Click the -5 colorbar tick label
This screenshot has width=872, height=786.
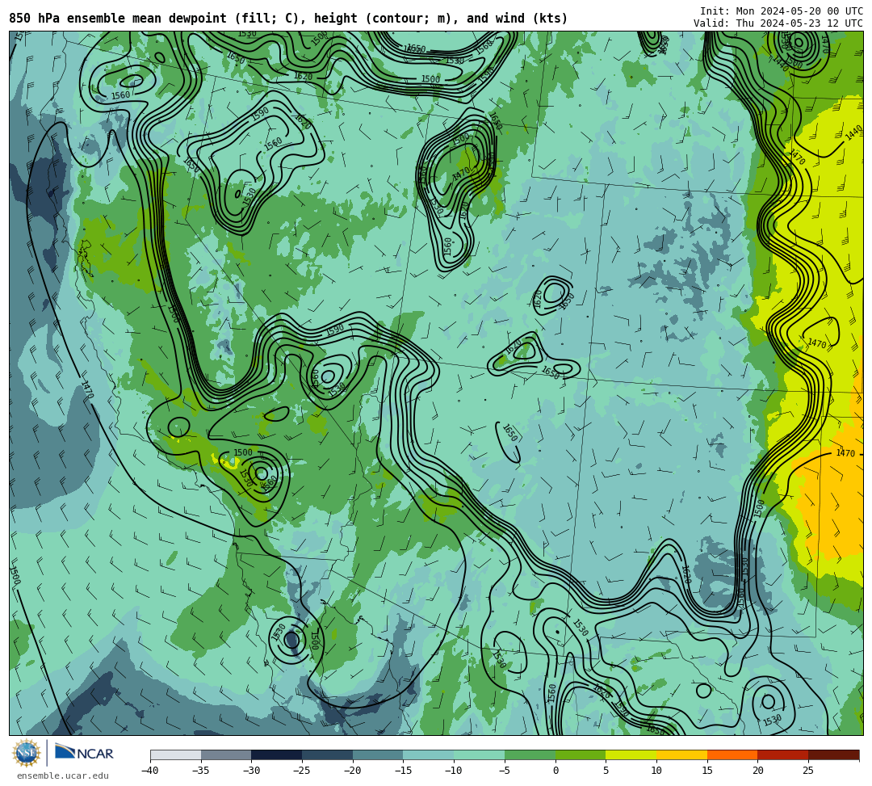coord(504,771)
